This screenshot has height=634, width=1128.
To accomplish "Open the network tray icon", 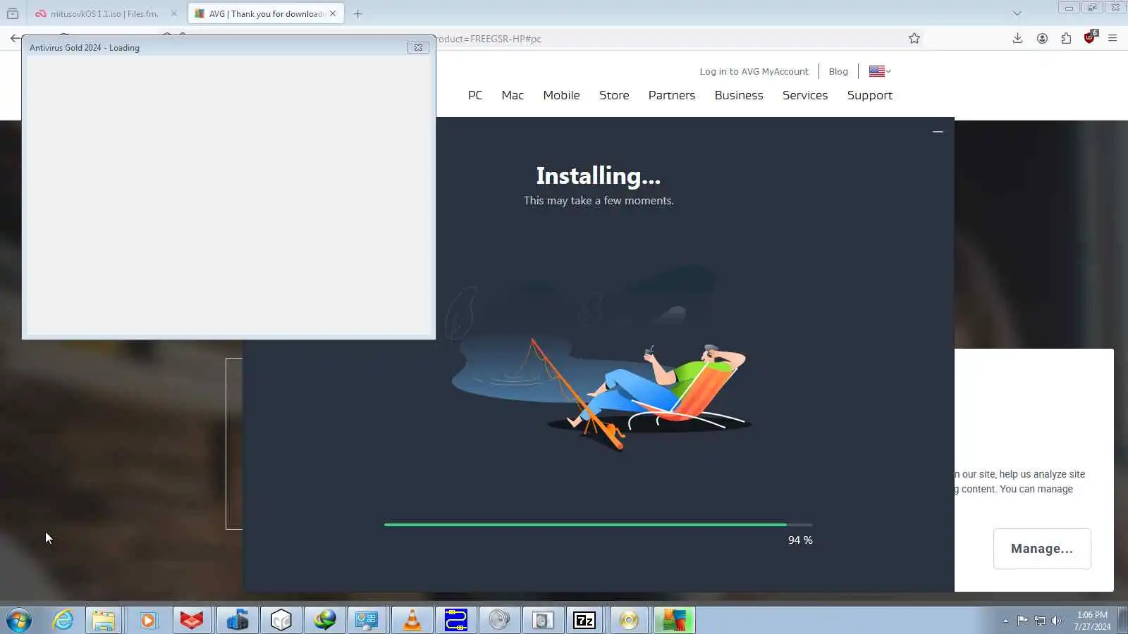I will [1039, 621].
